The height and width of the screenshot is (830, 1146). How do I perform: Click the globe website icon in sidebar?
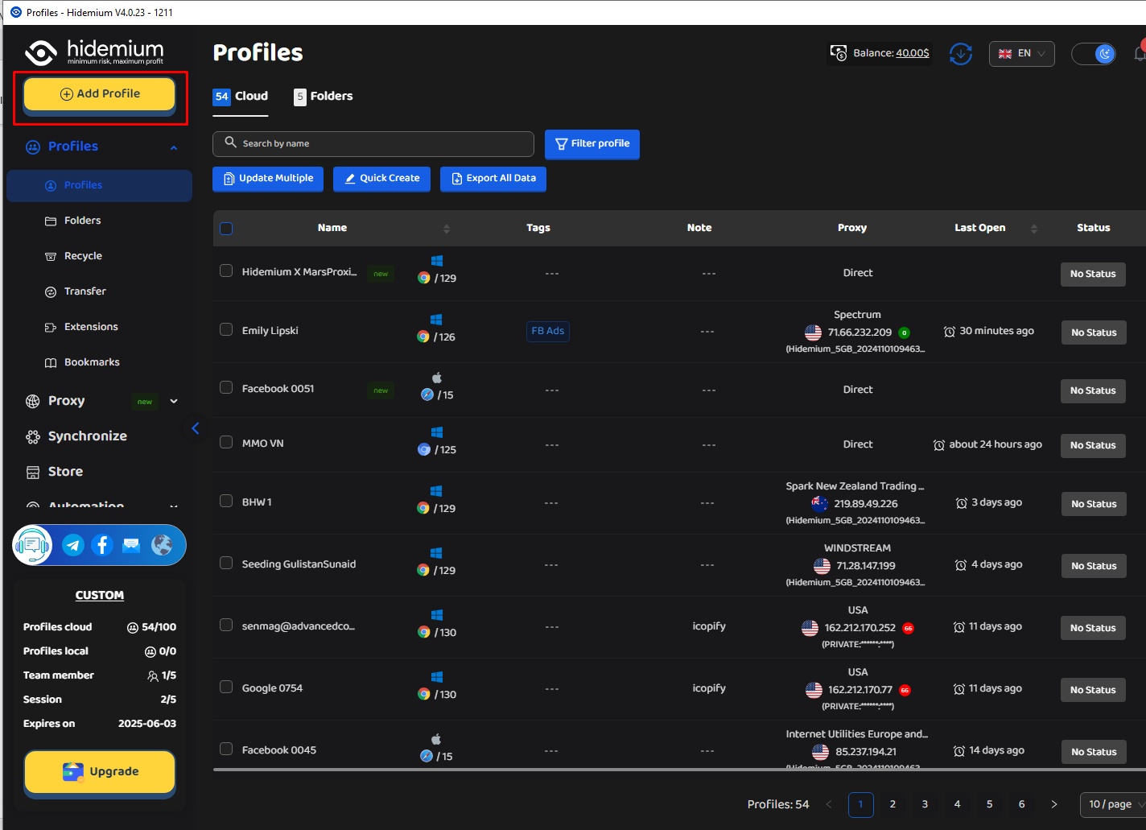[x=162, y=545]
